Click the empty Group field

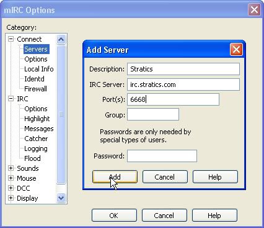(x=153, y=114)
